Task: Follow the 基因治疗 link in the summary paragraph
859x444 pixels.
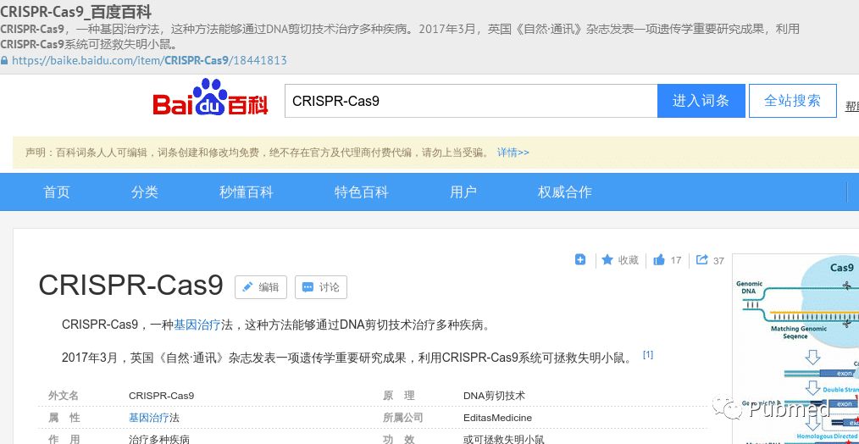Action: [197, 325]
